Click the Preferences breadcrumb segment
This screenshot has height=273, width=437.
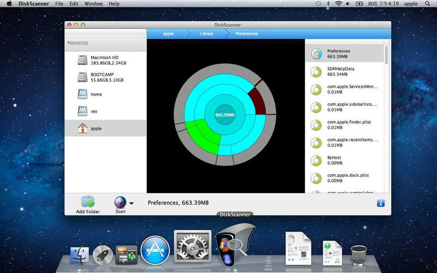pyautogui.click(x=247, y=34)
